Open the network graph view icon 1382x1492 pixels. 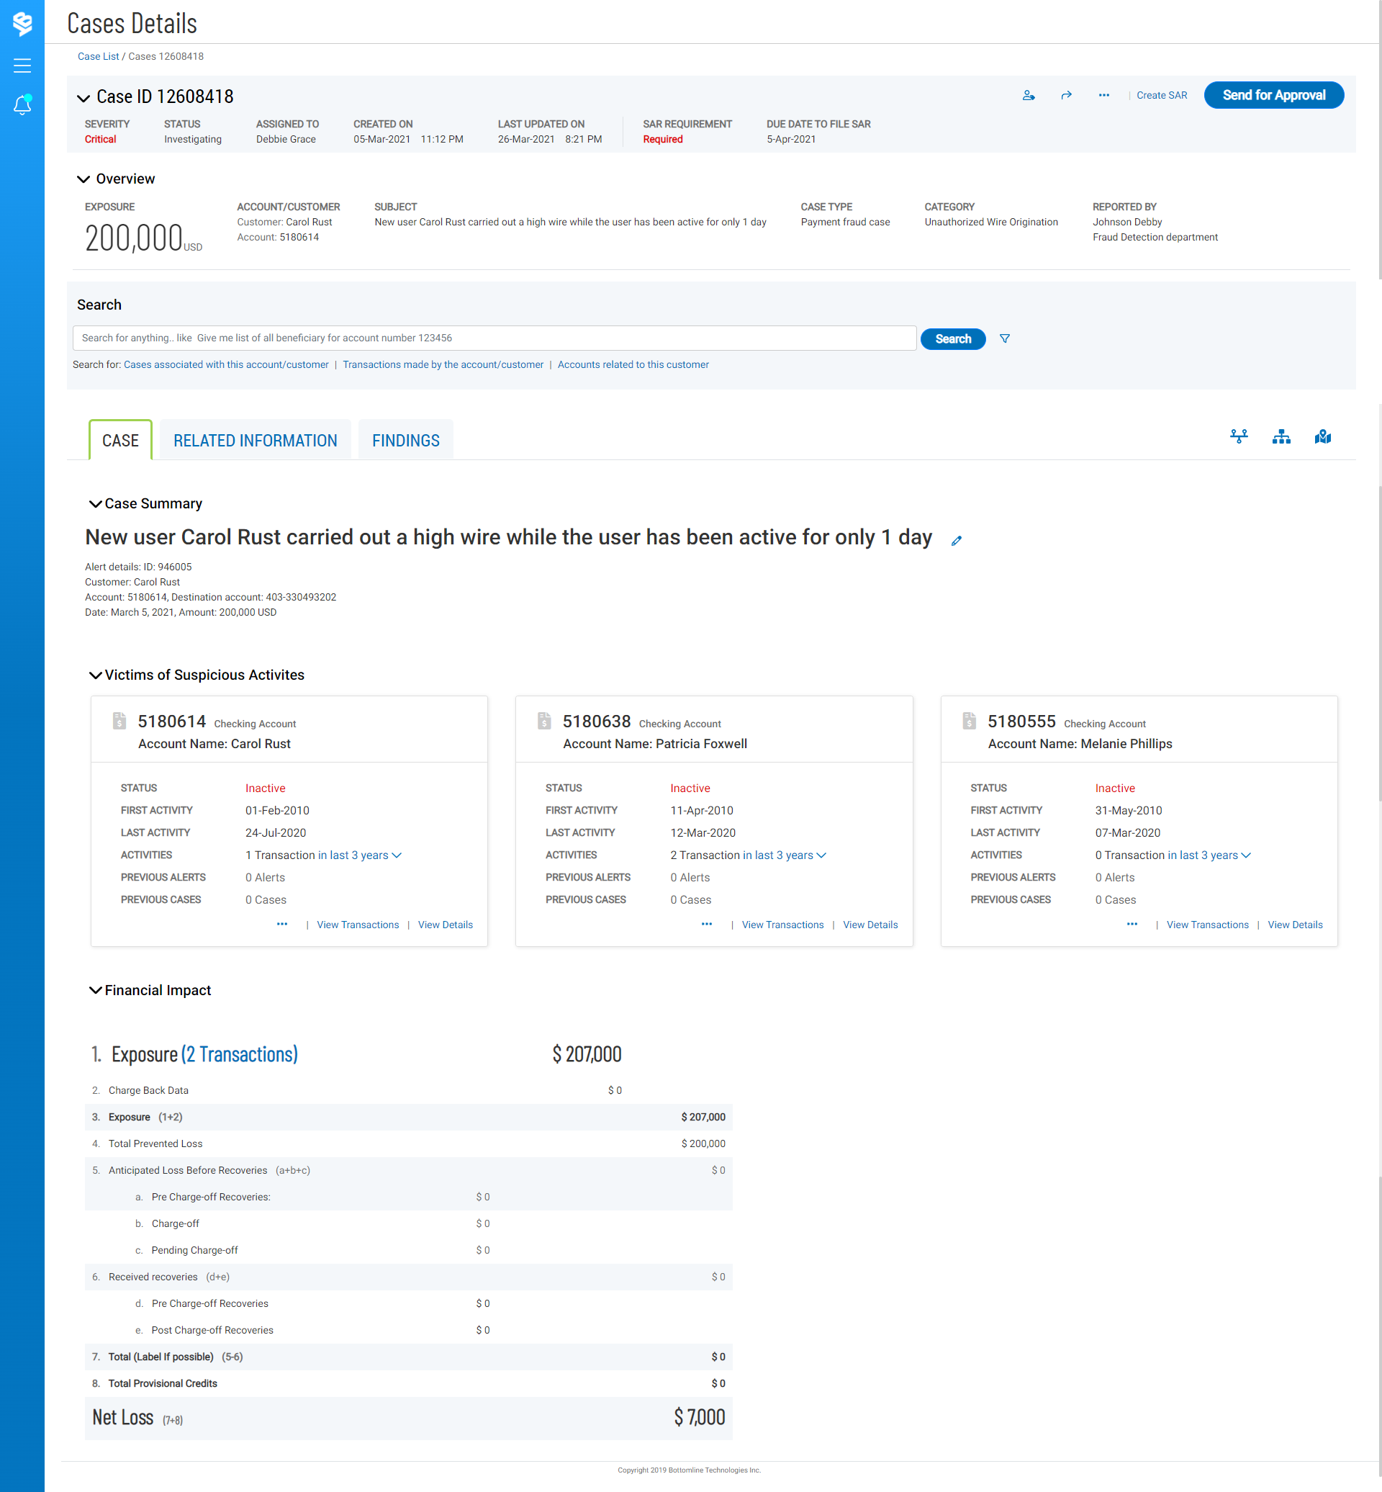[x=1239, y=437]
